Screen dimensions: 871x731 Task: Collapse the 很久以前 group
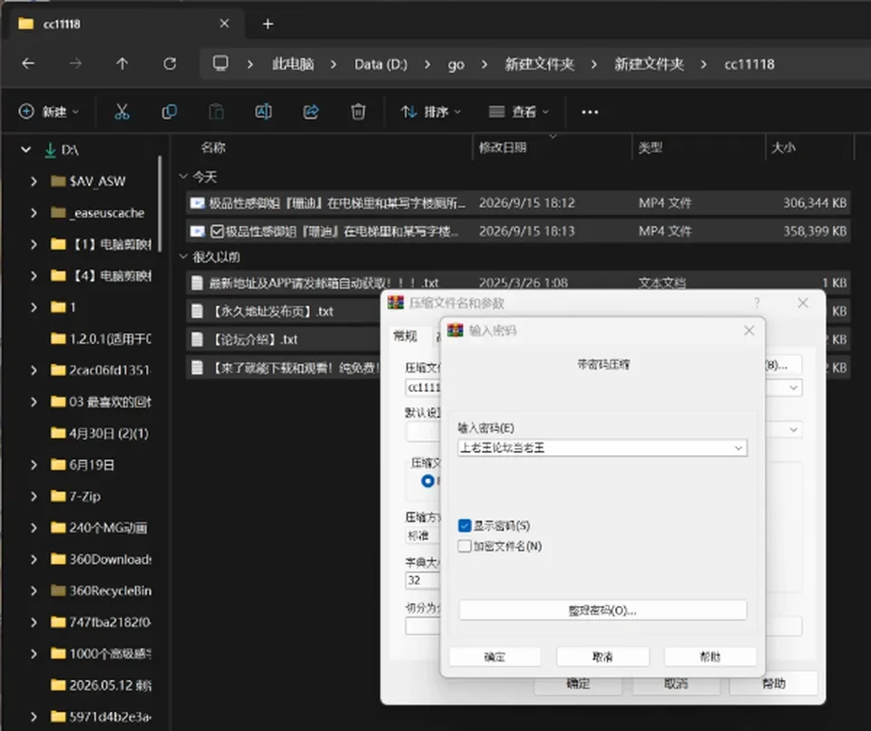[183, 257]
